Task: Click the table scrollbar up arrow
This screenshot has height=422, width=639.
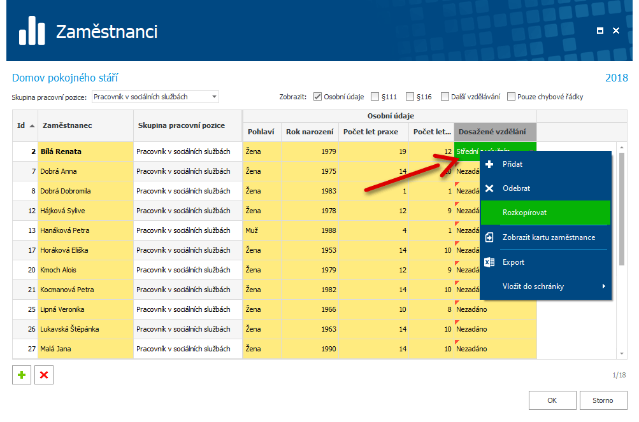Action: 622,148
